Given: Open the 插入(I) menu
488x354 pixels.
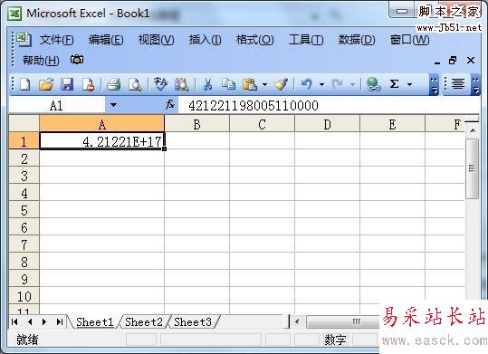Looking at the screenshot, I should pos(206,40).
